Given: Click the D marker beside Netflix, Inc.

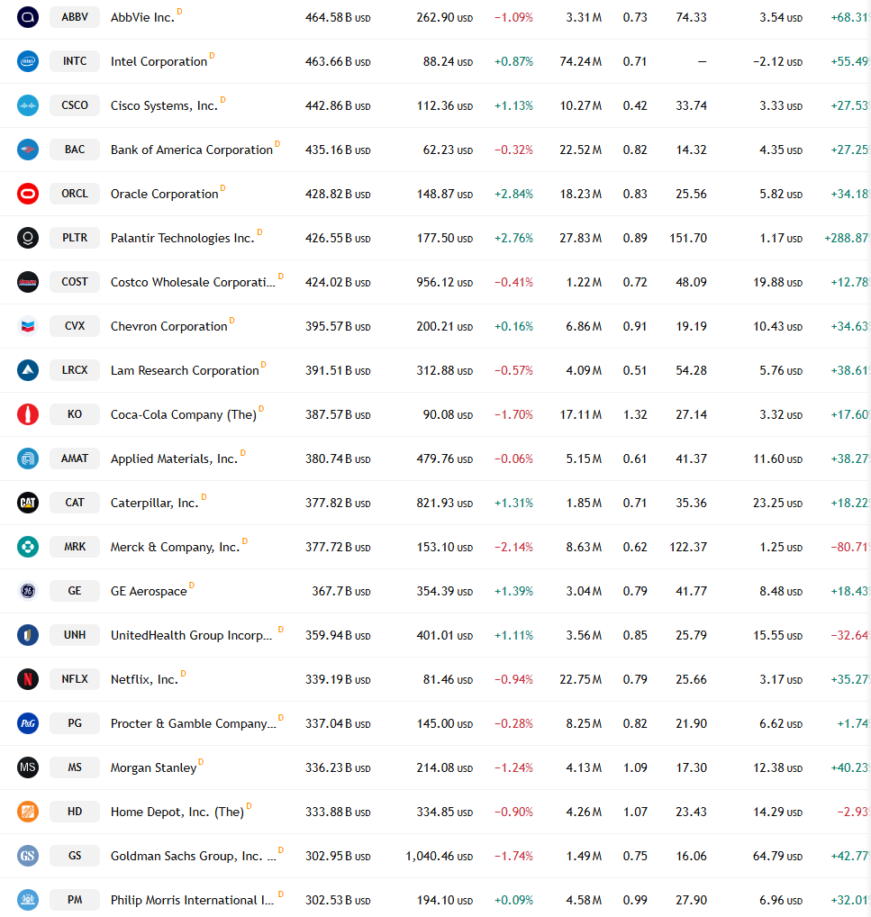Looking at the screenshot, I should coord(183,673).
